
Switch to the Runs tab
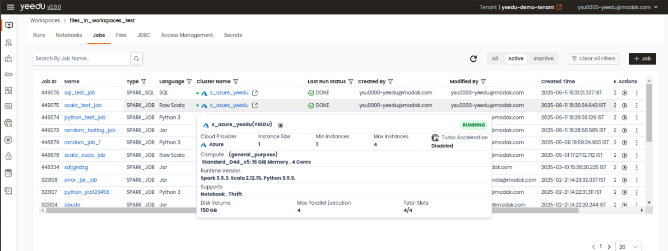point(39,35)
